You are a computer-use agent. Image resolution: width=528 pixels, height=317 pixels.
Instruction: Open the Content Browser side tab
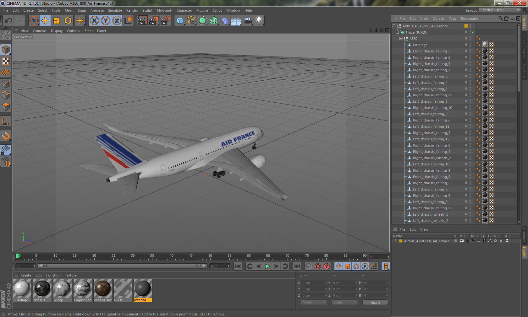click(524, 45)
